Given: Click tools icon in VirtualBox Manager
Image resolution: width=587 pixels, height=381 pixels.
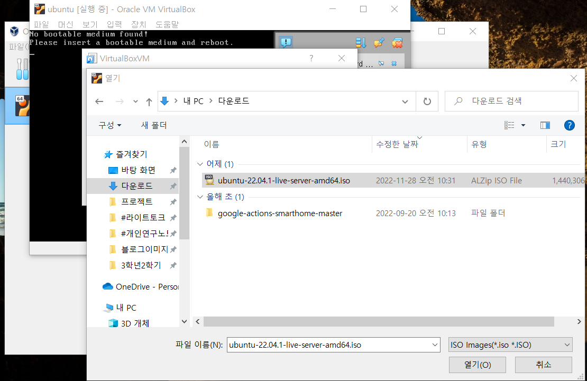Looking at the screenshot, I should pyautogui.click(x=22, y=69).
